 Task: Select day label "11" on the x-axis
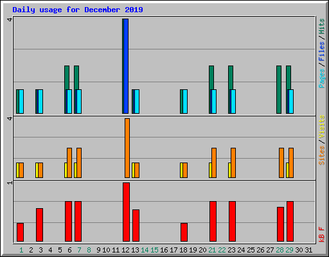coord(116,250)
